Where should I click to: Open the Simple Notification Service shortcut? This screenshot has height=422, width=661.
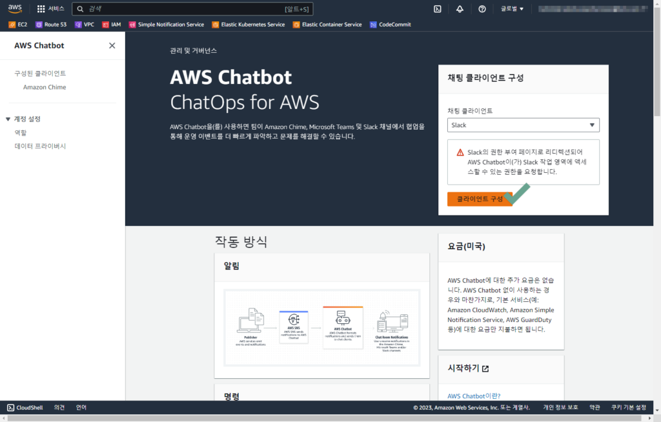tap(167, 25)
